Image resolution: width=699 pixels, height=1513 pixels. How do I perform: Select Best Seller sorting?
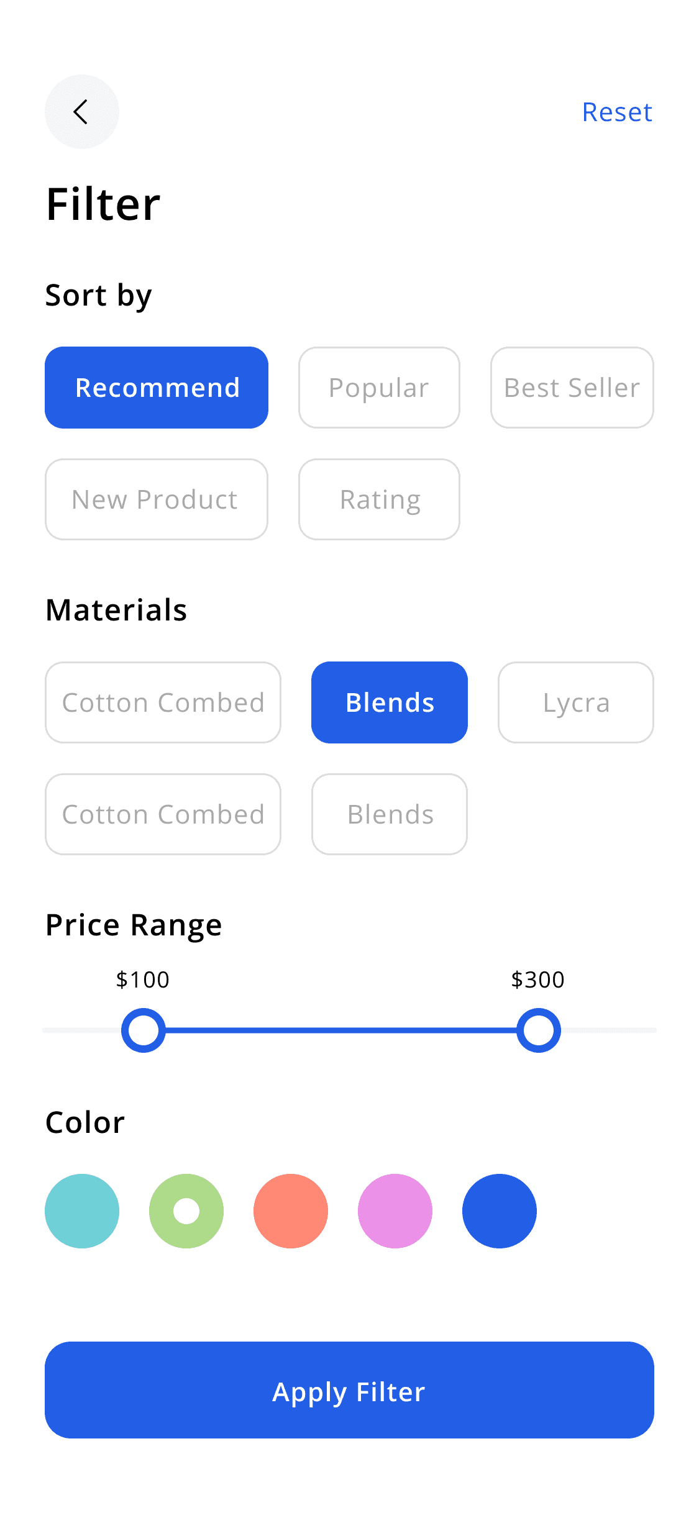[x=572, y=388]
